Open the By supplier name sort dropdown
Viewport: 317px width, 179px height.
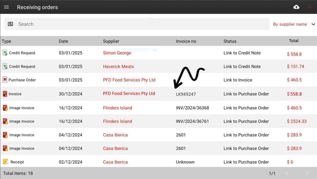pyautogui.click(x=294, y=24)
